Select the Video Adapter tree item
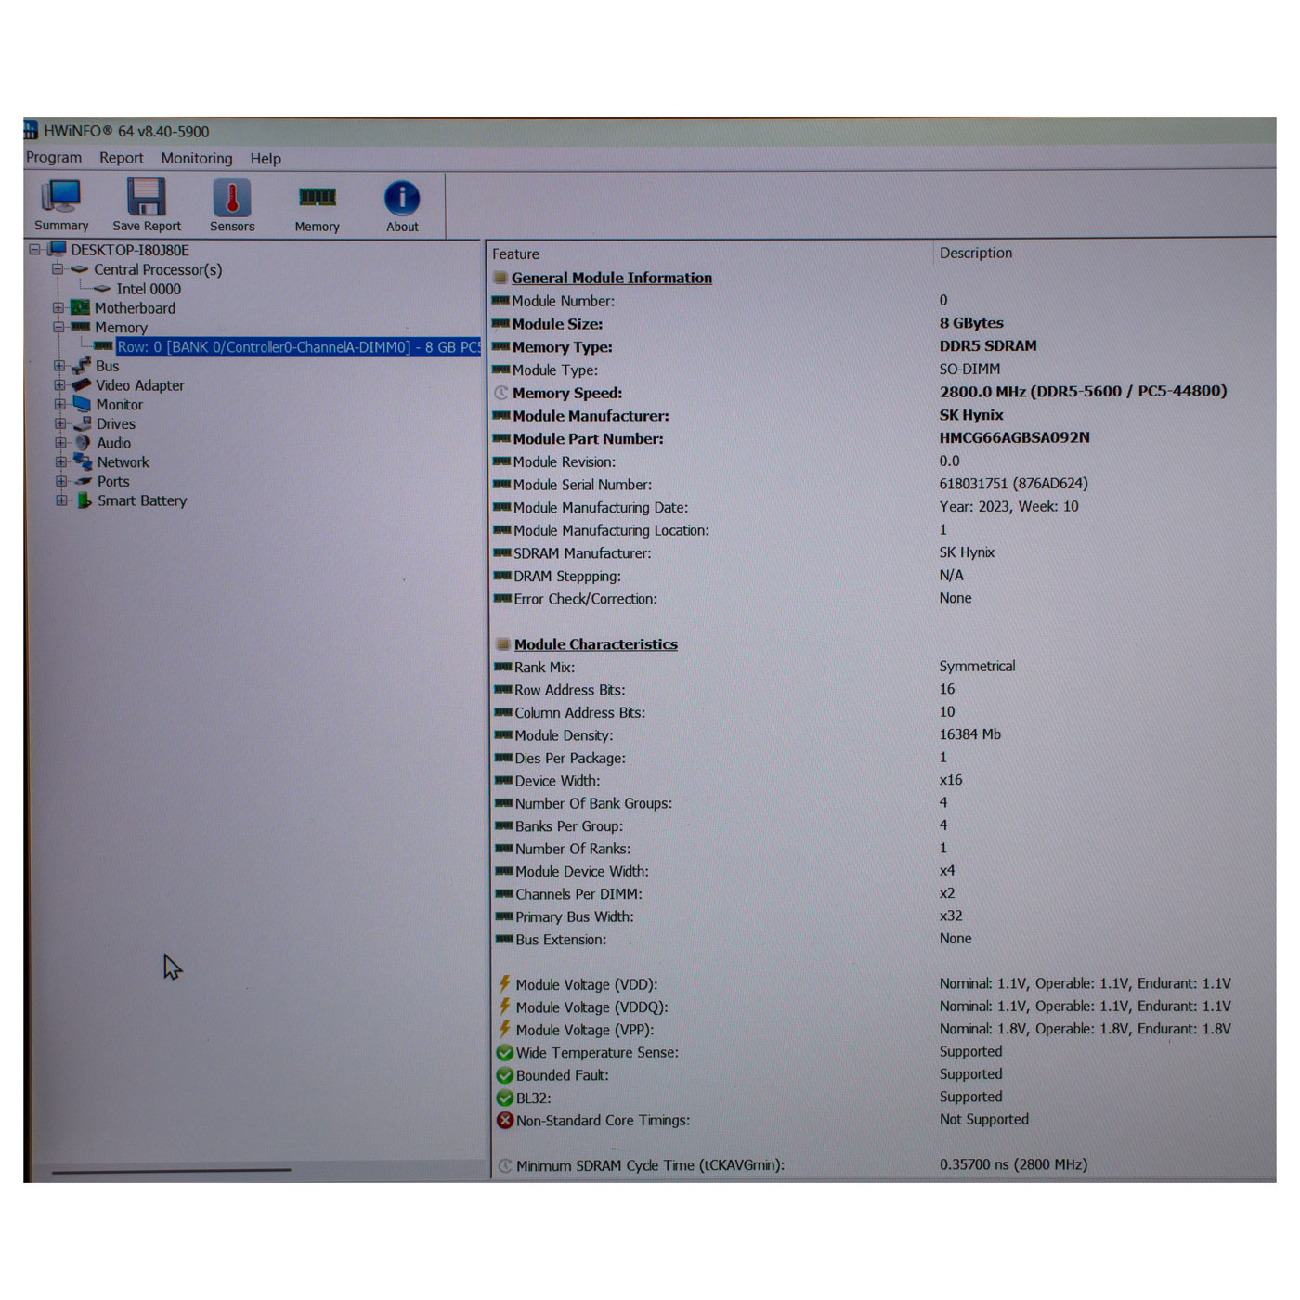1300x1300 pixels. [139, 385]
